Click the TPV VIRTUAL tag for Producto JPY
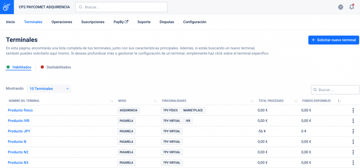This screenshot has height=168, width=360. 172,131
